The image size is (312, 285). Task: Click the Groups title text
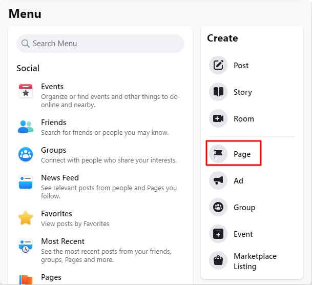pyautogui.click(x=53, y=150)
